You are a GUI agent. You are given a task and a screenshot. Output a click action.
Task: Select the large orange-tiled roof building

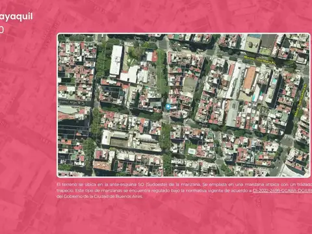[x=250, y=78]
